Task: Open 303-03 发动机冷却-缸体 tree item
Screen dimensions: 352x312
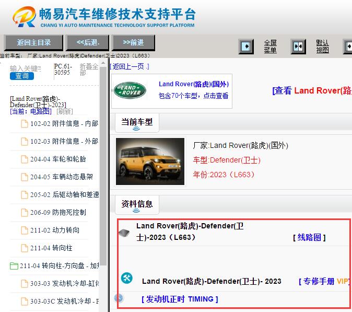Action: pos(64,283)
